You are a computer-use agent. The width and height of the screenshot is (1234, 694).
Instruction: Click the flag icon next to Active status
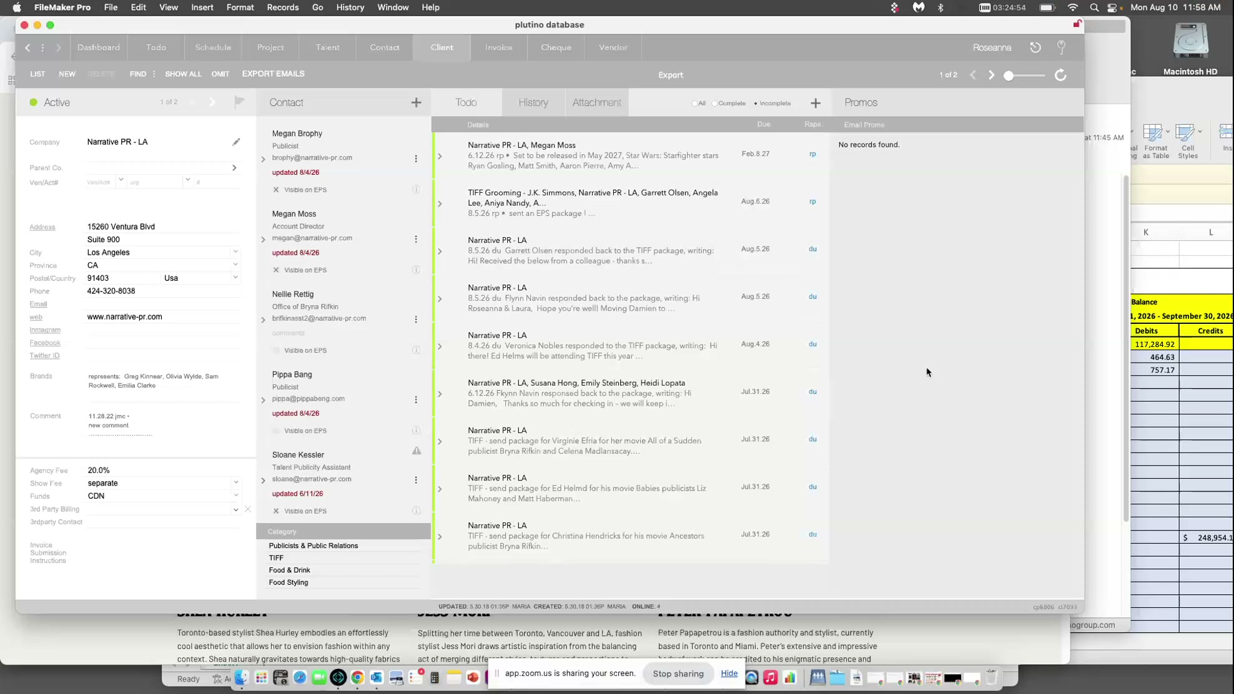(239, 102)
